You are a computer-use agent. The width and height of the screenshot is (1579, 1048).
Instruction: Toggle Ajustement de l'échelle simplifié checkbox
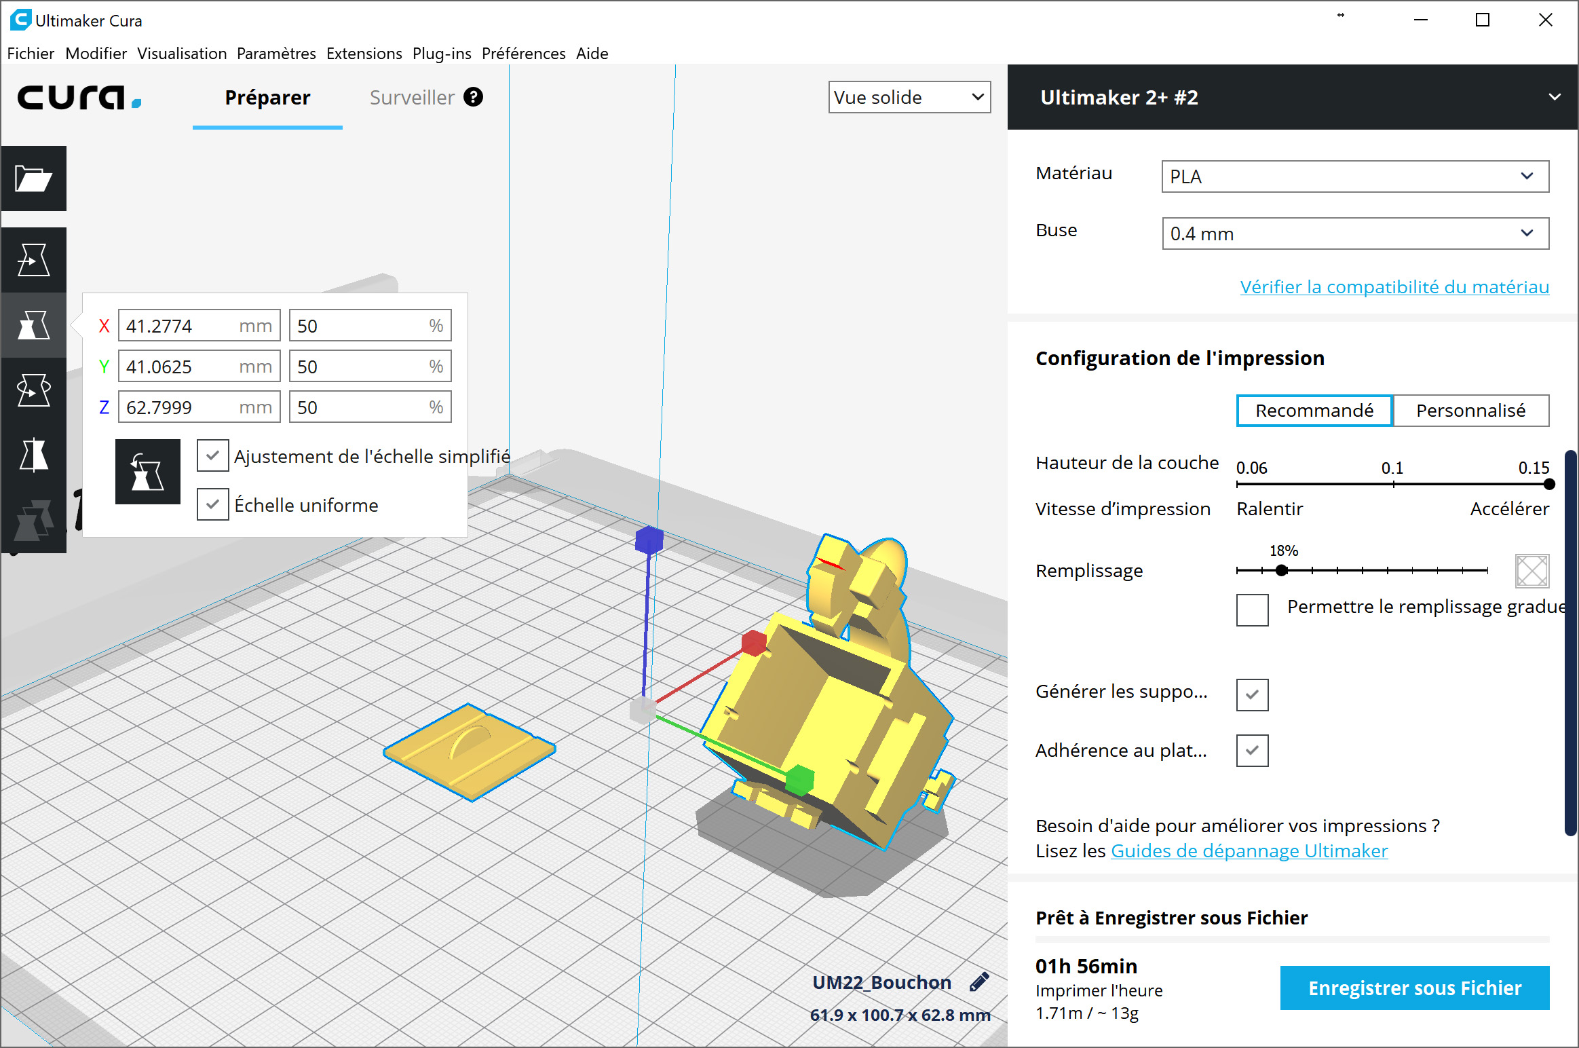point(213,455)
